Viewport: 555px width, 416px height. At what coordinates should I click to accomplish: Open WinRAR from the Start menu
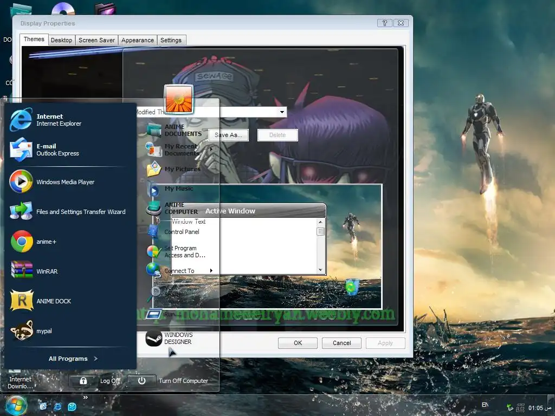(x=22, y=271)
